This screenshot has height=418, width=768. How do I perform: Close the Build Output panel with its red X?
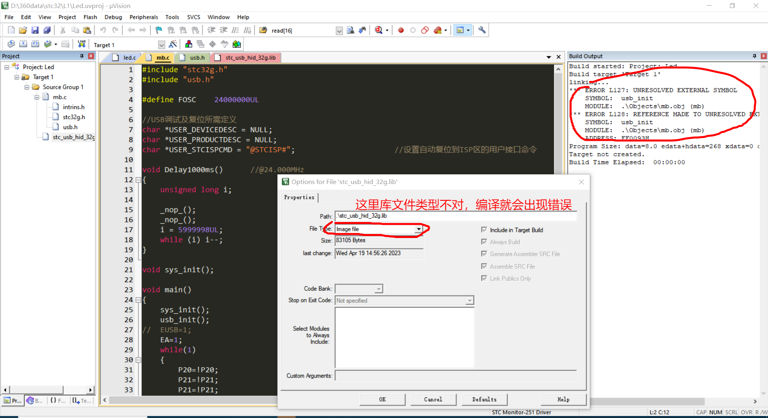(764, 56)
